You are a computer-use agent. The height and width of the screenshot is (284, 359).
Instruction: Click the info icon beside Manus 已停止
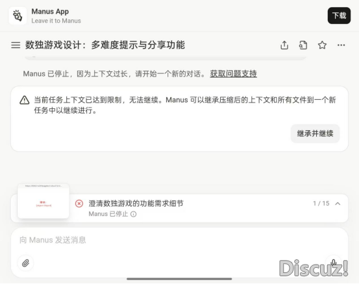pos(134,214)
